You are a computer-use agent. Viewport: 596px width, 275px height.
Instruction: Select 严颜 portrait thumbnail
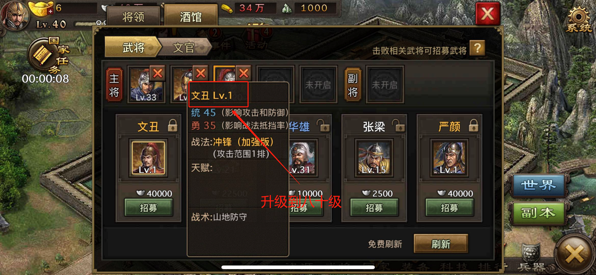click(449, 158)
